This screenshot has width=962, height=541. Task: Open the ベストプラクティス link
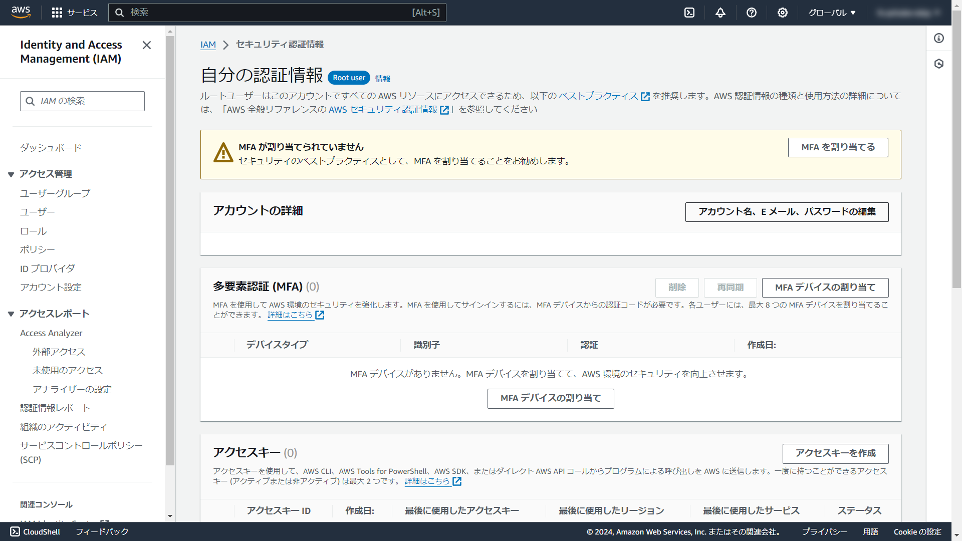(598, 96)
